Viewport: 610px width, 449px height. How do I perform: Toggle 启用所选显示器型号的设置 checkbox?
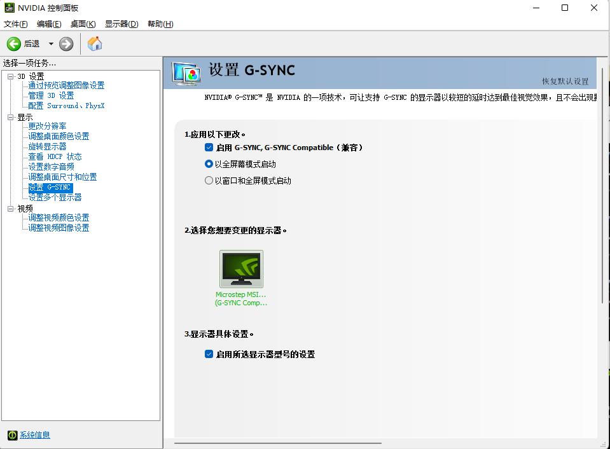[209, 354]
